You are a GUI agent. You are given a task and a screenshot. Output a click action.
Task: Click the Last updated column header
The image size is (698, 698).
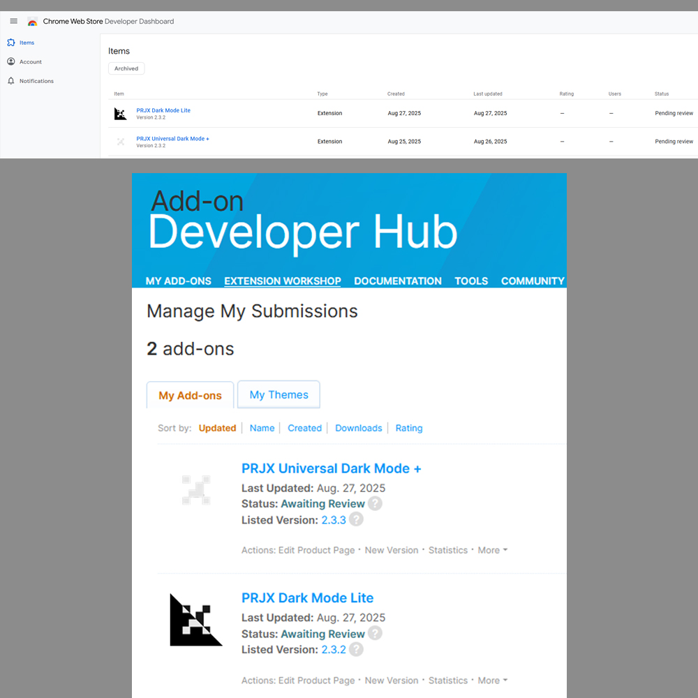(x=488, y=94)
